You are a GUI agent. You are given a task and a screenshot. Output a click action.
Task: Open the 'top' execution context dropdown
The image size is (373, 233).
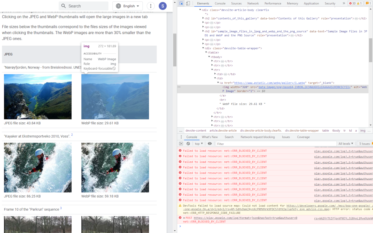[x=198, y=144]
